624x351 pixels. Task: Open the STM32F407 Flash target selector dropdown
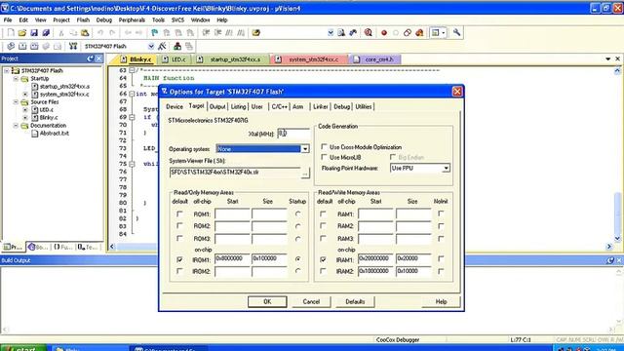coord(151,46)
